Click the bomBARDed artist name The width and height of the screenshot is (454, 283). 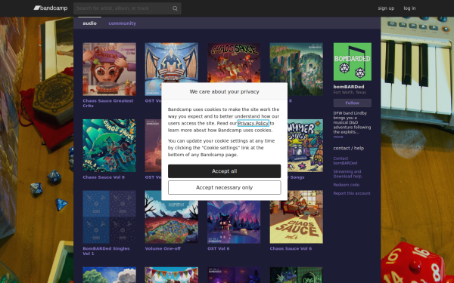349,87
